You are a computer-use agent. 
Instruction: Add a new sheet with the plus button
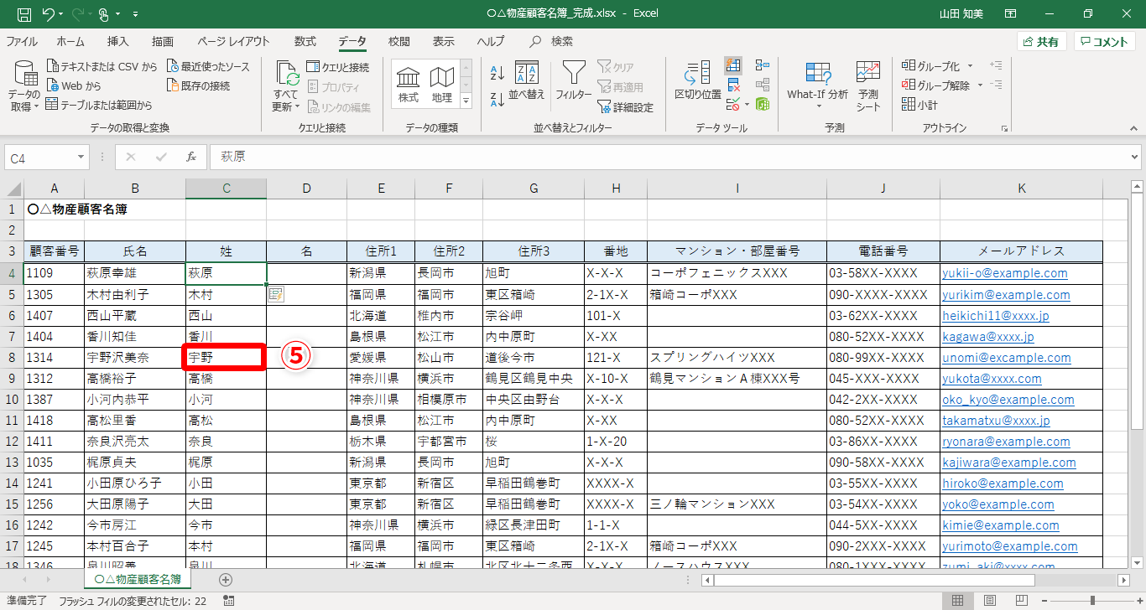(225, 579)
